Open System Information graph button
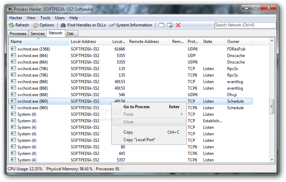The image size is (286, 182). pos(131,25)
